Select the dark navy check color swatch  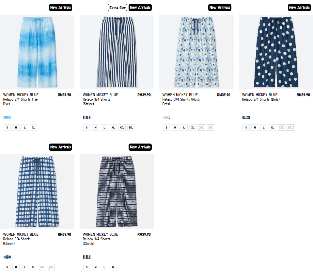pyautogui.click(x=87, y=257)
